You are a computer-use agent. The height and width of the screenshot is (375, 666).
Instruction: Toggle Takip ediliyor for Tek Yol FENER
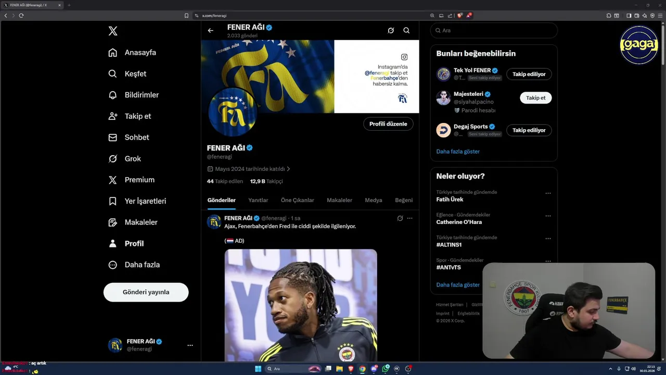tap(529, 74)
